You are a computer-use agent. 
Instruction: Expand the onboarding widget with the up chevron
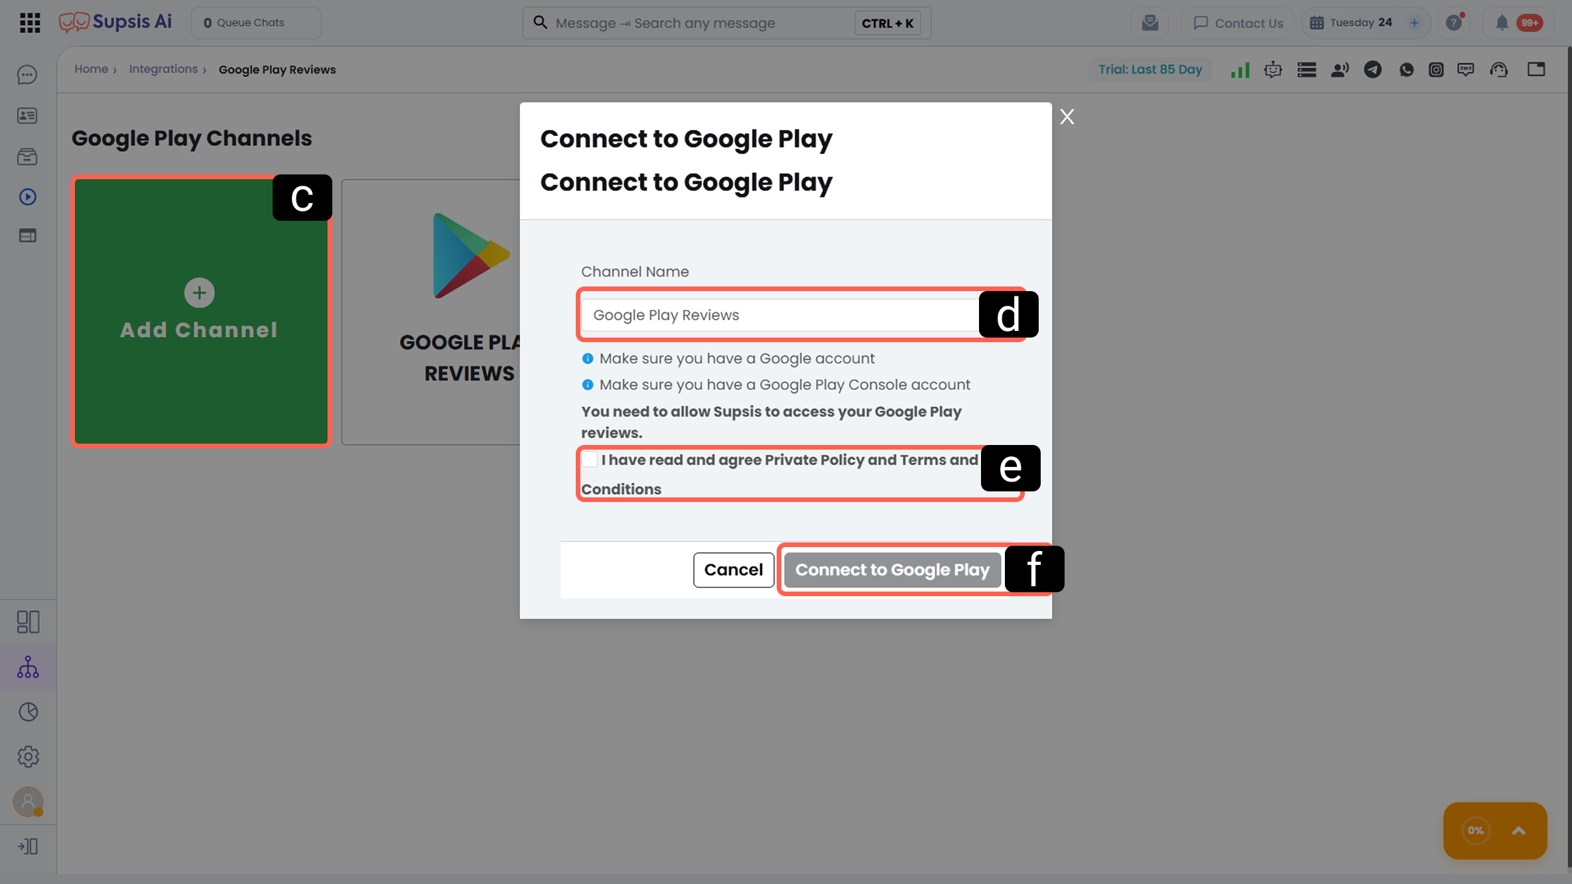point(1519,831)
